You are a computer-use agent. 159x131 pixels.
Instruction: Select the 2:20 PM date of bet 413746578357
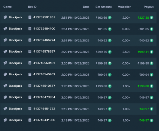click(x=75, y=52)
